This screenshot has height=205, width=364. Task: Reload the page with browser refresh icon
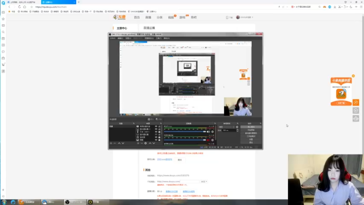click(x=20, y=7)
